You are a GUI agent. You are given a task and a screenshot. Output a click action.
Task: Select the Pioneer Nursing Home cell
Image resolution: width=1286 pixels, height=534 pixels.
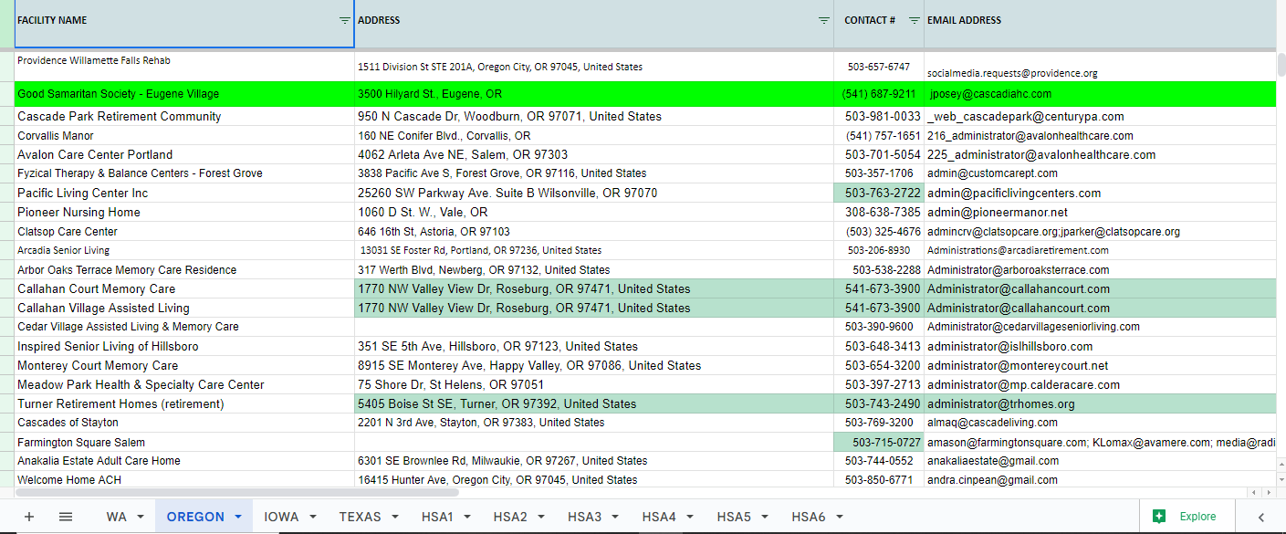point(184,212)
